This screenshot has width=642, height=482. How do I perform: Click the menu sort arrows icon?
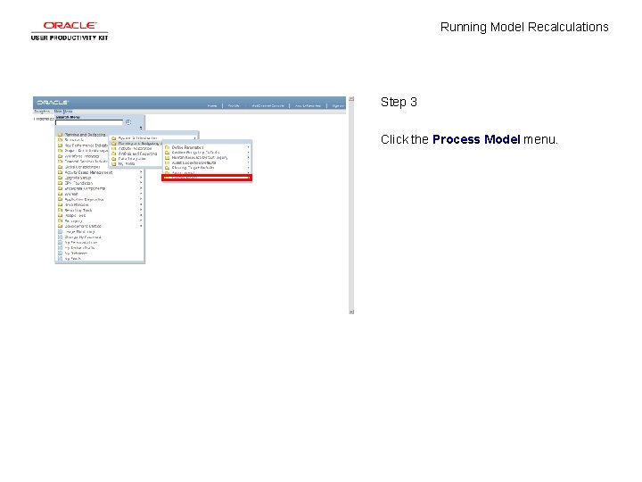click(141, 128)
